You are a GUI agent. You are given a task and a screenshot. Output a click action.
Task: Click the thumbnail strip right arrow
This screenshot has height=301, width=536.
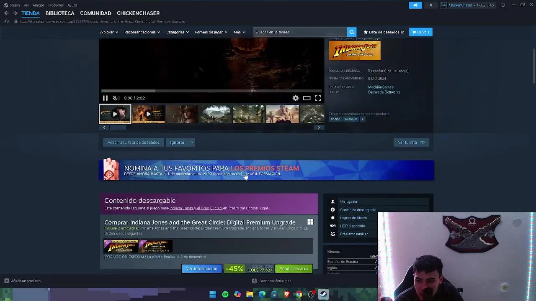pyautogui.click(x=319, y=128)
